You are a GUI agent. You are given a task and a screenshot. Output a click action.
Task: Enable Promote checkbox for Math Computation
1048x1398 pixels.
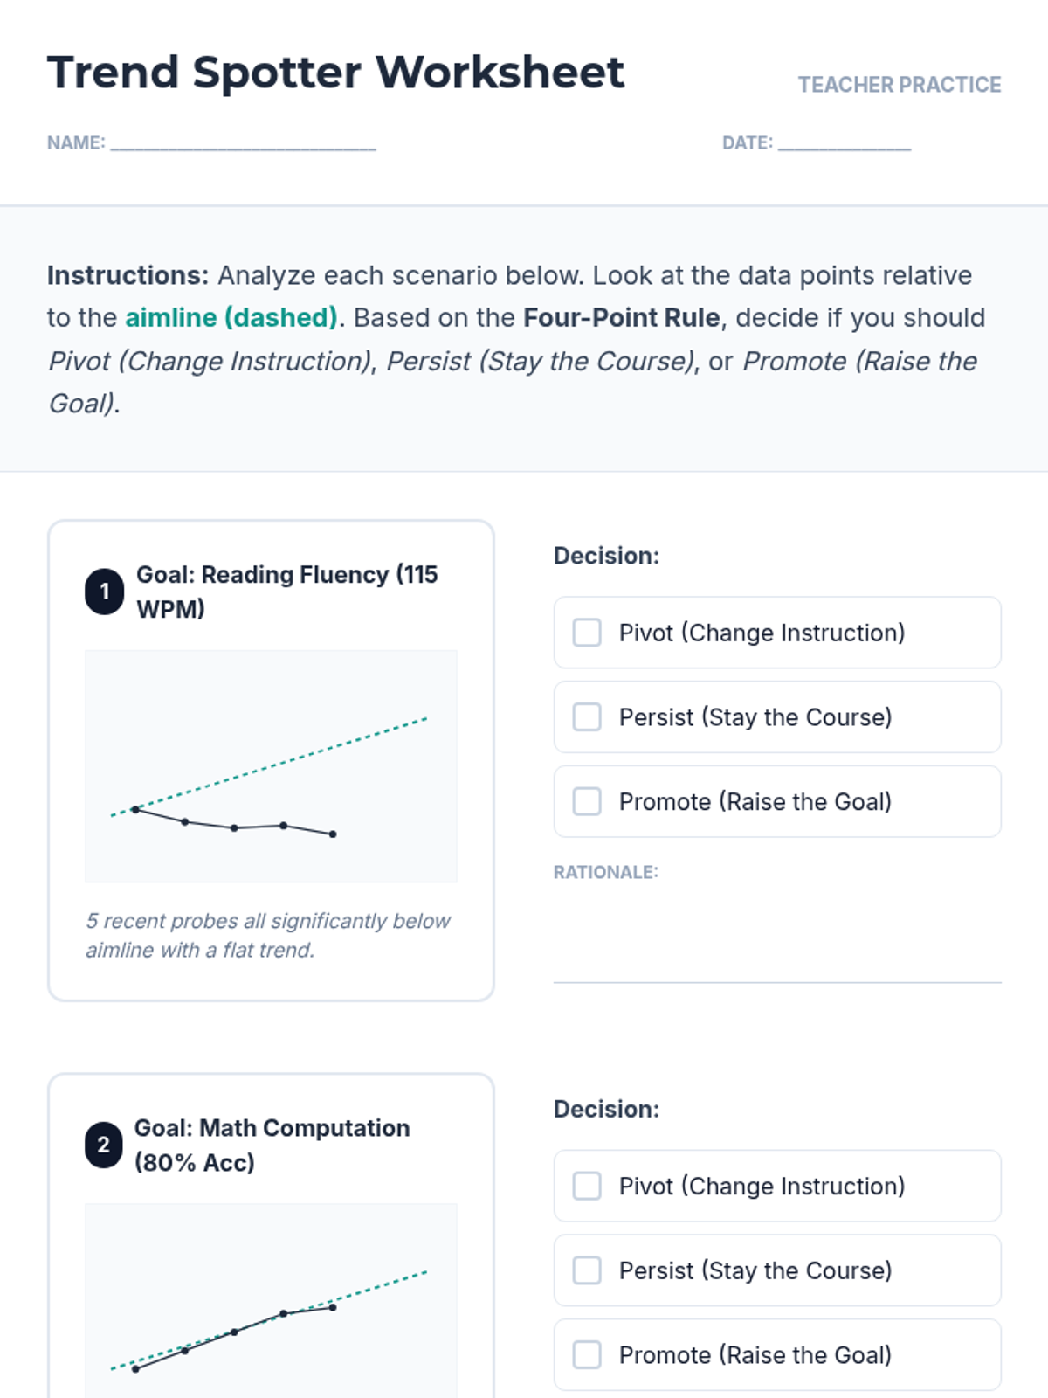[x=587, y=1355]
